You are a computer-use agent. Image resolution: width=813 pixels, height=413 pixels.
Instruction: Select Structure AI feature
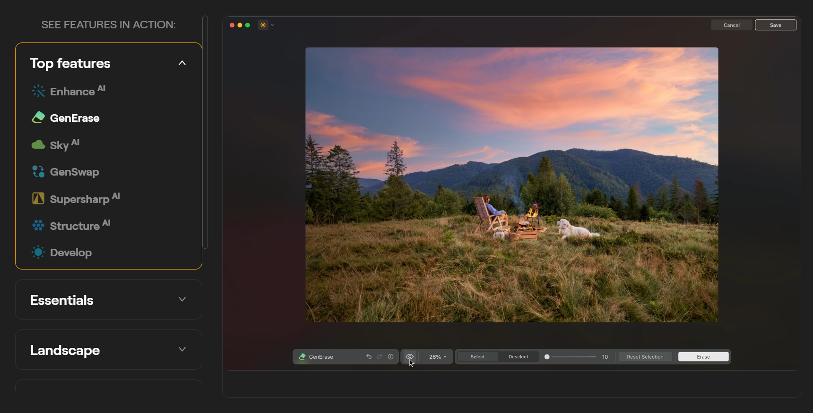click(x=71, y=225)
